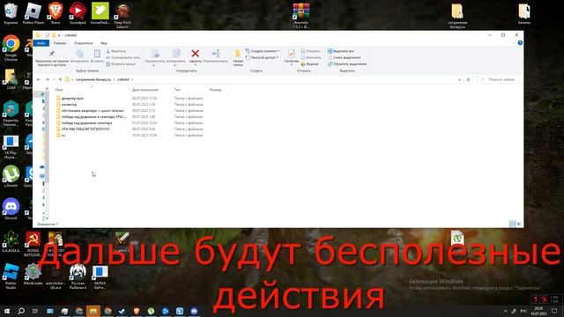Image resolution: width=564 pixels, height=317 pixels.
Task: Click the New Folder icon in ribbon
Action: (x=237, y=55)
